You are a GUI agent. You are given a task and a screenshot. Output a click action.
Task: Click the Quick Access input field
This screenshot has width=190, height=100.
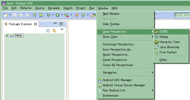click(182, 15)
